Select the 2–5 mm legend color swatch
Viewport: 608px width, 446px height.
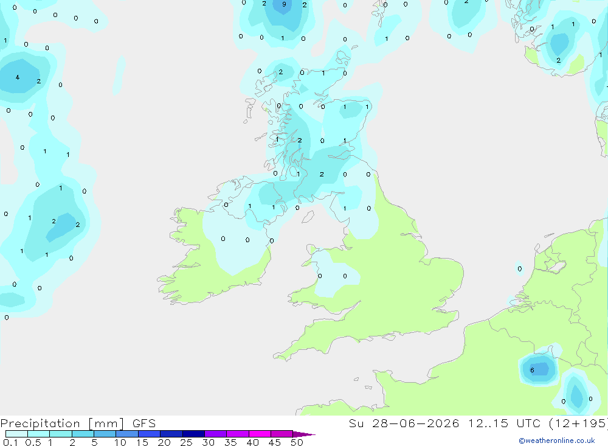83,434
